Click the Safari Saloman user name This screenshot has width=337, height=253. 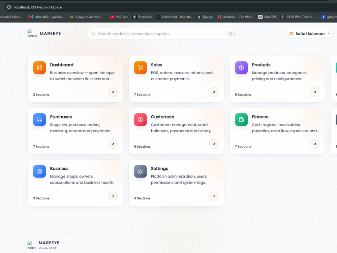[310, 34]
